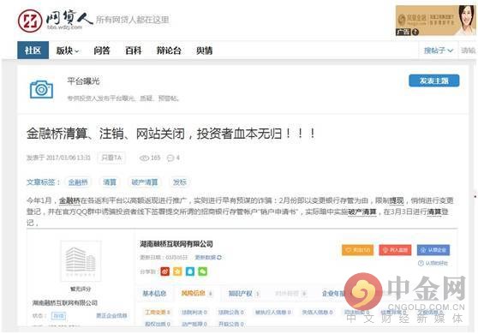Click the blue 认领企业 button
This screenshot has width=478, height=334.
433,250
